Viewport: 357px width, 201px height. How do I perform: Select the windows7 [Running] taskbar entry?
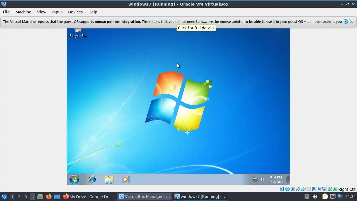click(201, 197)
